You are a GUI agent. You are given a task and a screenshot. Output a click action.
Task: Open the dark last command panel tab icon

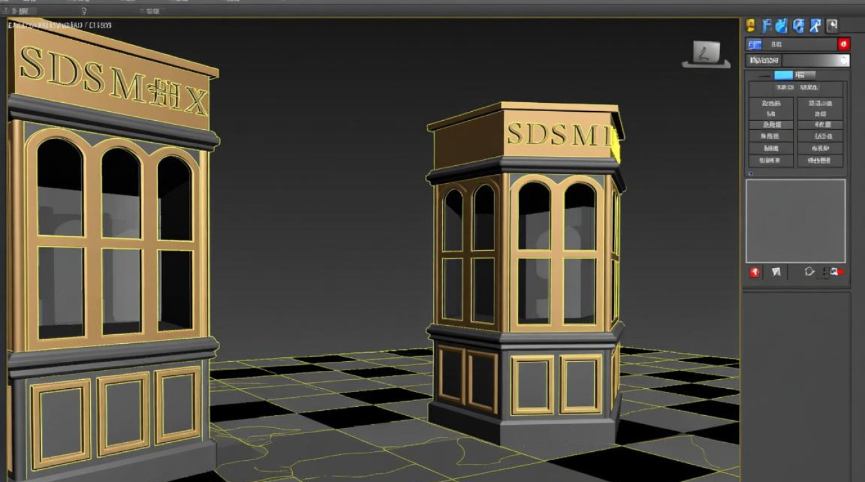(x=833, y=26)
